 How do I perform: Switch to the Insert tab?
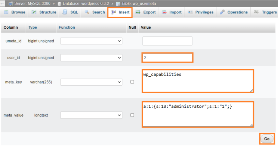click(120, 12)
